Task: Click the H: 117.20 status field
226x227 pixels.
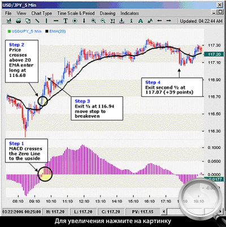Action: pos(55,212)
